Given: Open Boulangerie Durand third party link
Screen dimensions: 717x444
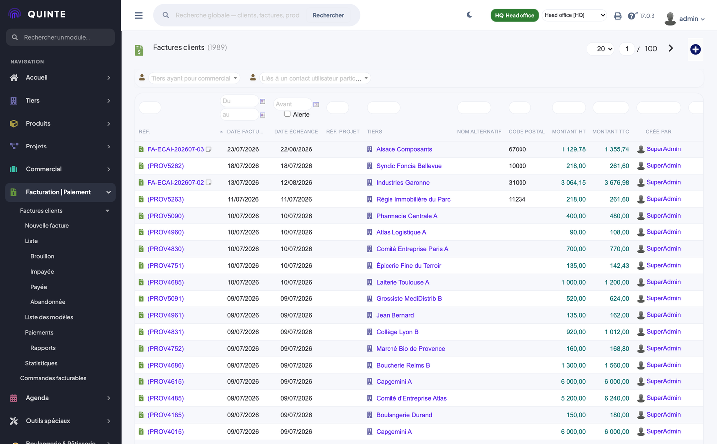Looking at the screenshot, I should 404,415.
